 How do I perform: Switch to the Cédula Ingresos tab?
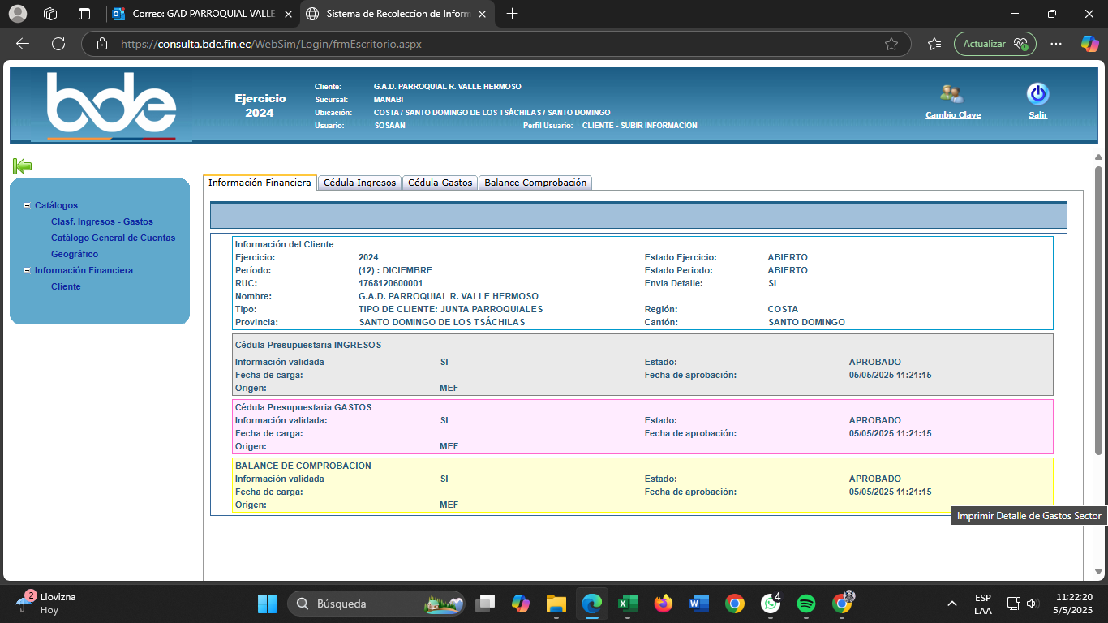coord(359,183)
